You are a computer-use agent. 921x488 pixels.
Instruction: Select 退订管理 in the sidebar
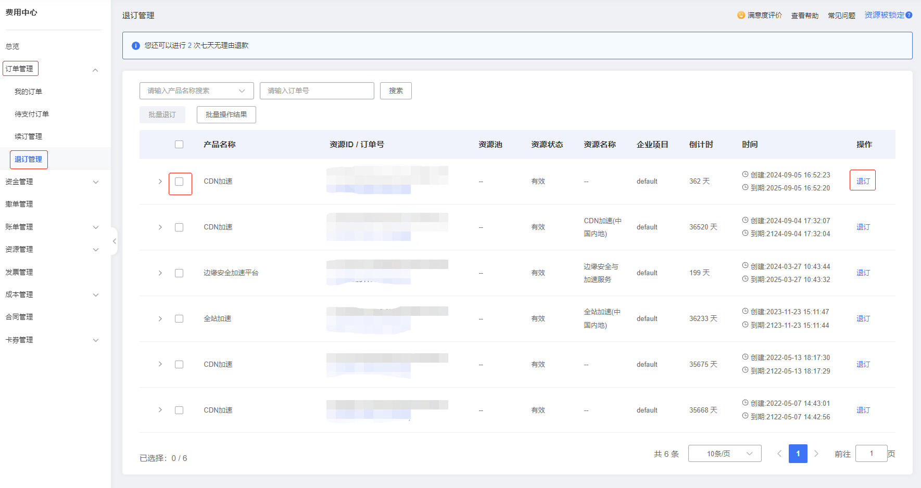pos(28,159)
